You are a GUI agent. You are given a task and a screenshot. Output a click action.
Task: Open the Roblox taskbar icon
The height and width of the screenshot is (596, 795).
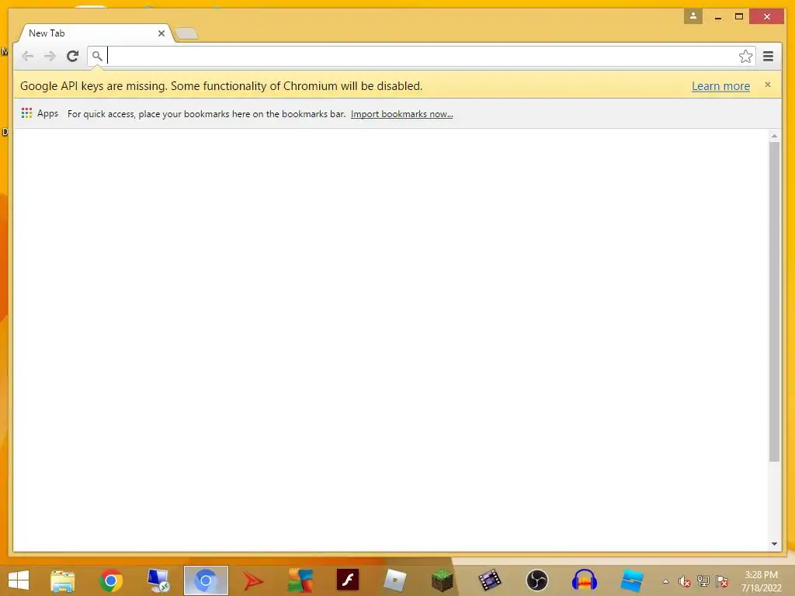(395, 580)
